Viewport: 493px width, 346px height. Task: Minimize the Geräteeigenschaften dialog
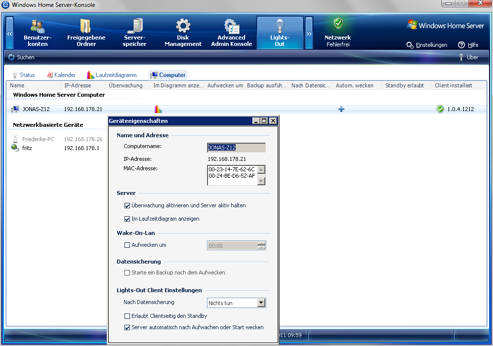pyautogui.click(x=256, y=120)
